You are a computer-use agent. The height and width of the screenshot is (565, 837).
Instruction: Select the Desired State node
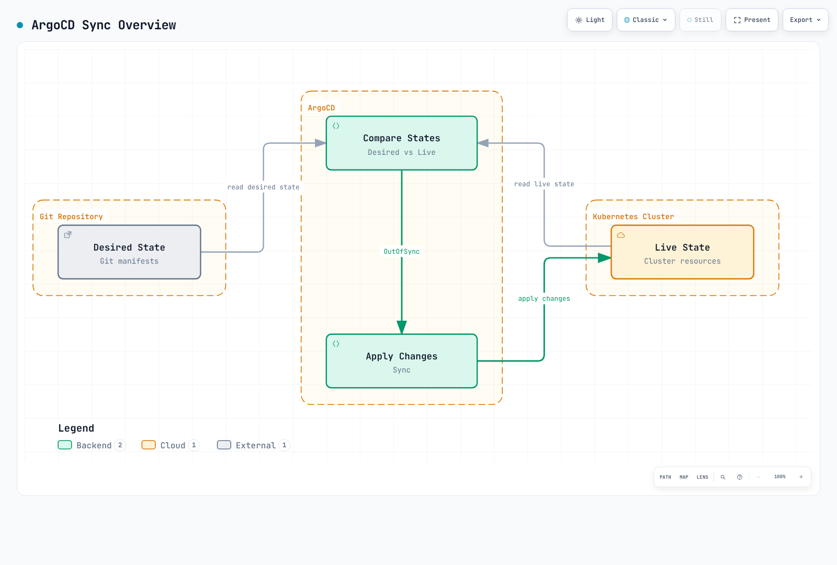[129, 252]
